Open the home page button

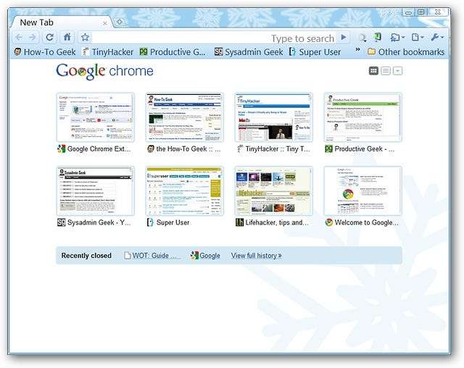click(x=67, y=37)
